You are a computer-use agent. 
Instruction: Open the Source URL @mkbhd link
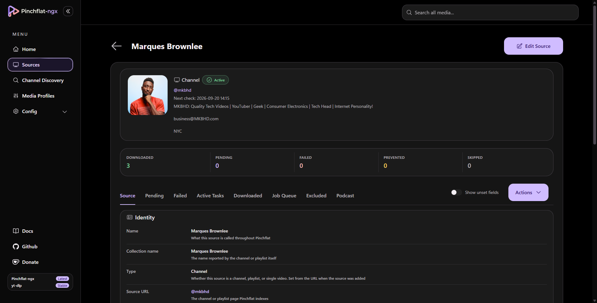(x=200, y=292)
